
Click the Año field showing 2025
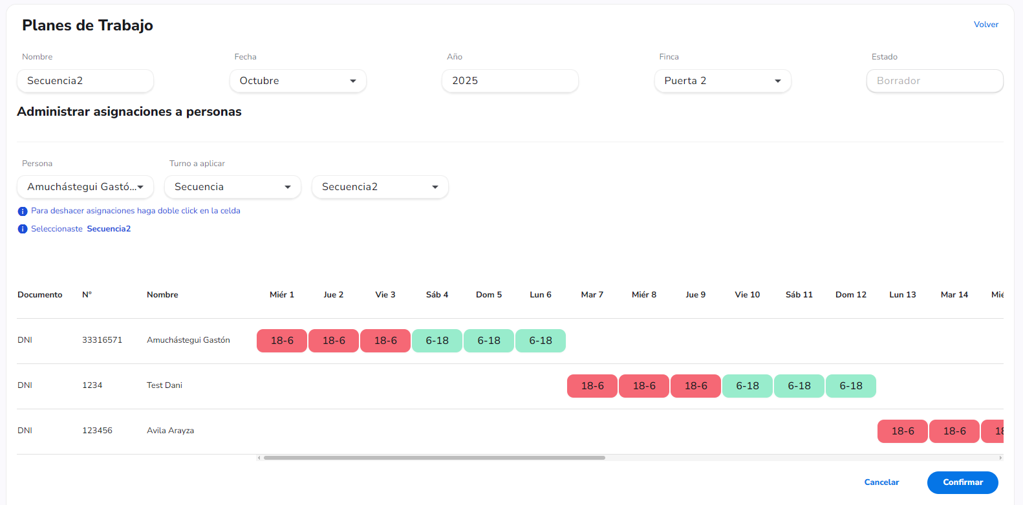pos(510,81)
